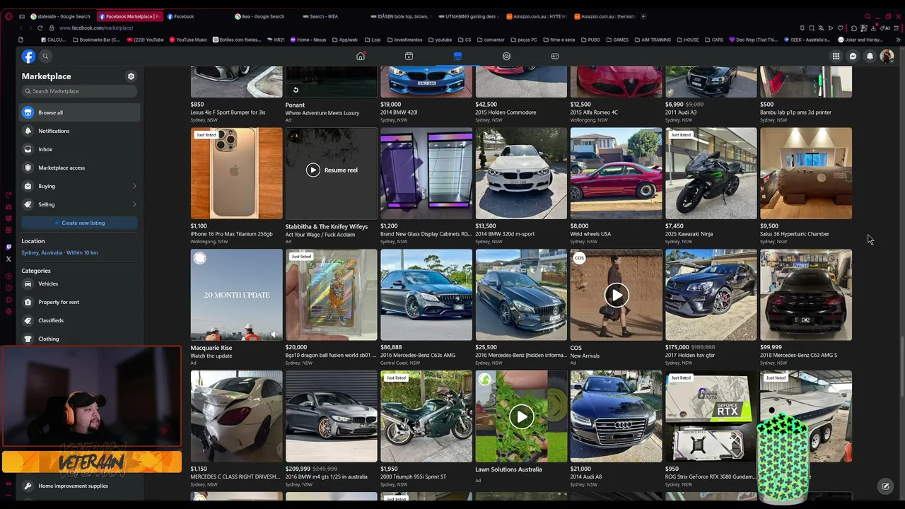
Task: Open Marketplace Notifications in sidebar
Action: click(x=79, y=131)
